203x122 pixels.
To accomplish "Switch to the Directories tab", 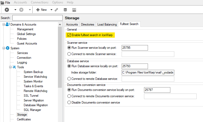I will point(87,25).
